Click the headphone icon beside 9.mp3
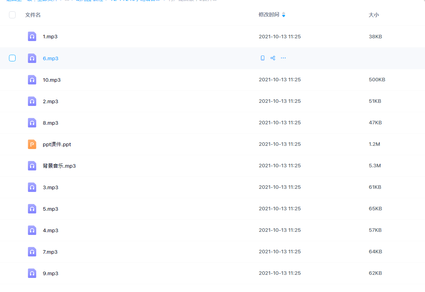425x292 pixels. click(x=32, y=273)
